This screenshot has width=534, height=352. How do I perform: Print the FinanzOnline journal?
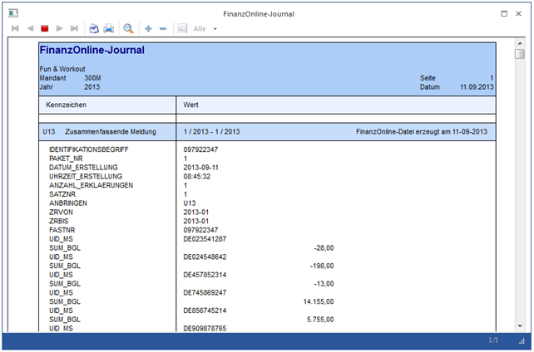point(108,28)
